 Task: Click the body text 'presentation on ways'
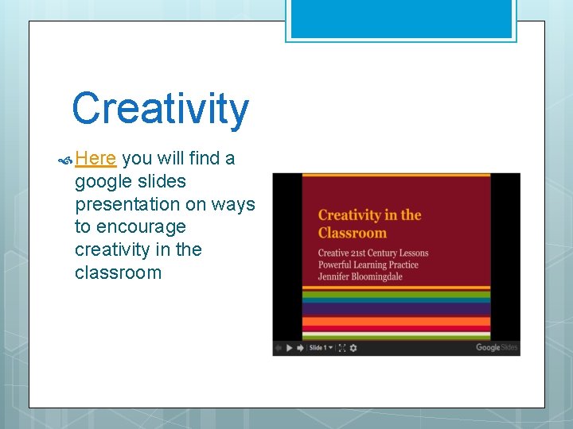click(x=165, y=204)
